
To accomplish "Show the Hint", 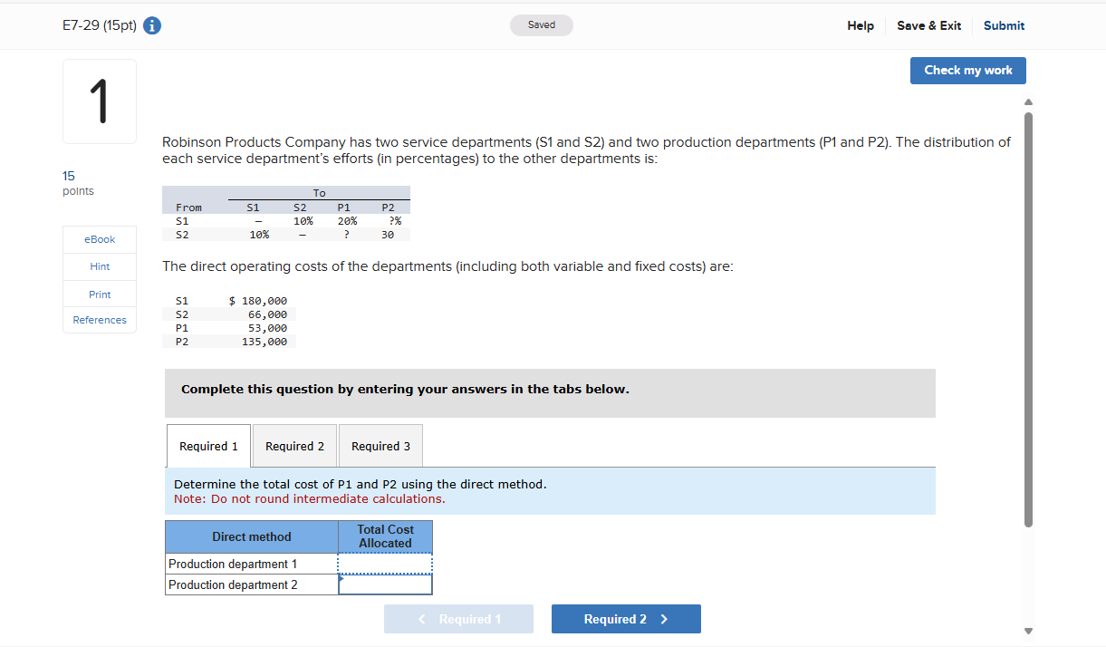I will click(100, 266).
